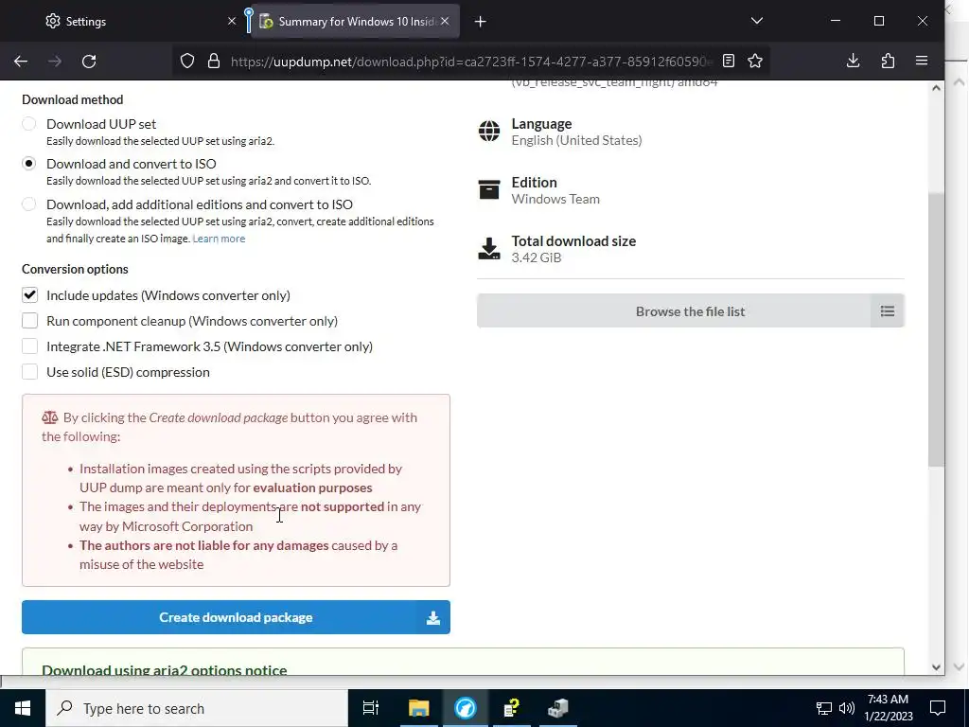This screenshot has width=969, height=727.
Task: Click the Download method heading
Action: [x=72, y=99]
